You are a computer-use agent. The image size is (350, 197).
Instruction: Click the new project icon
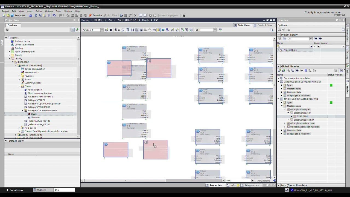pos(4,15)
